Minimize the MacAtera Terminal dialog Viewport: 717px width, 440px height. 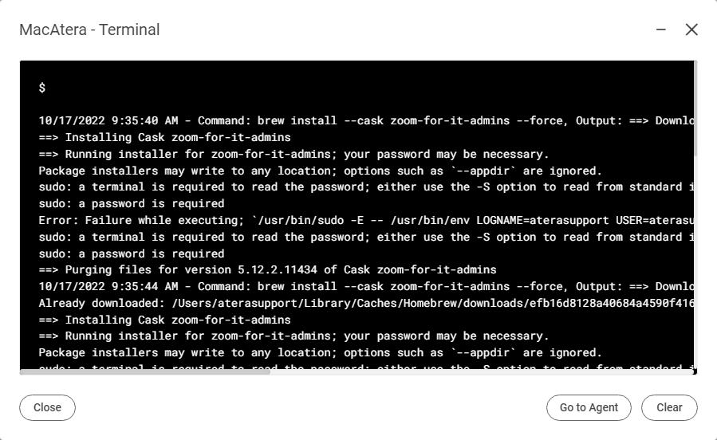click(660, 29)
